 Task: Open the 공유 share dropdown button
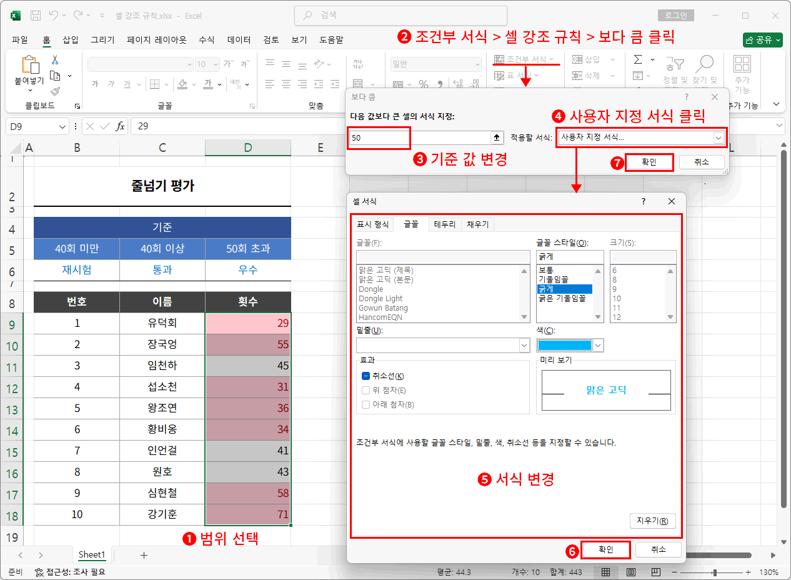[x=763, y=40]
